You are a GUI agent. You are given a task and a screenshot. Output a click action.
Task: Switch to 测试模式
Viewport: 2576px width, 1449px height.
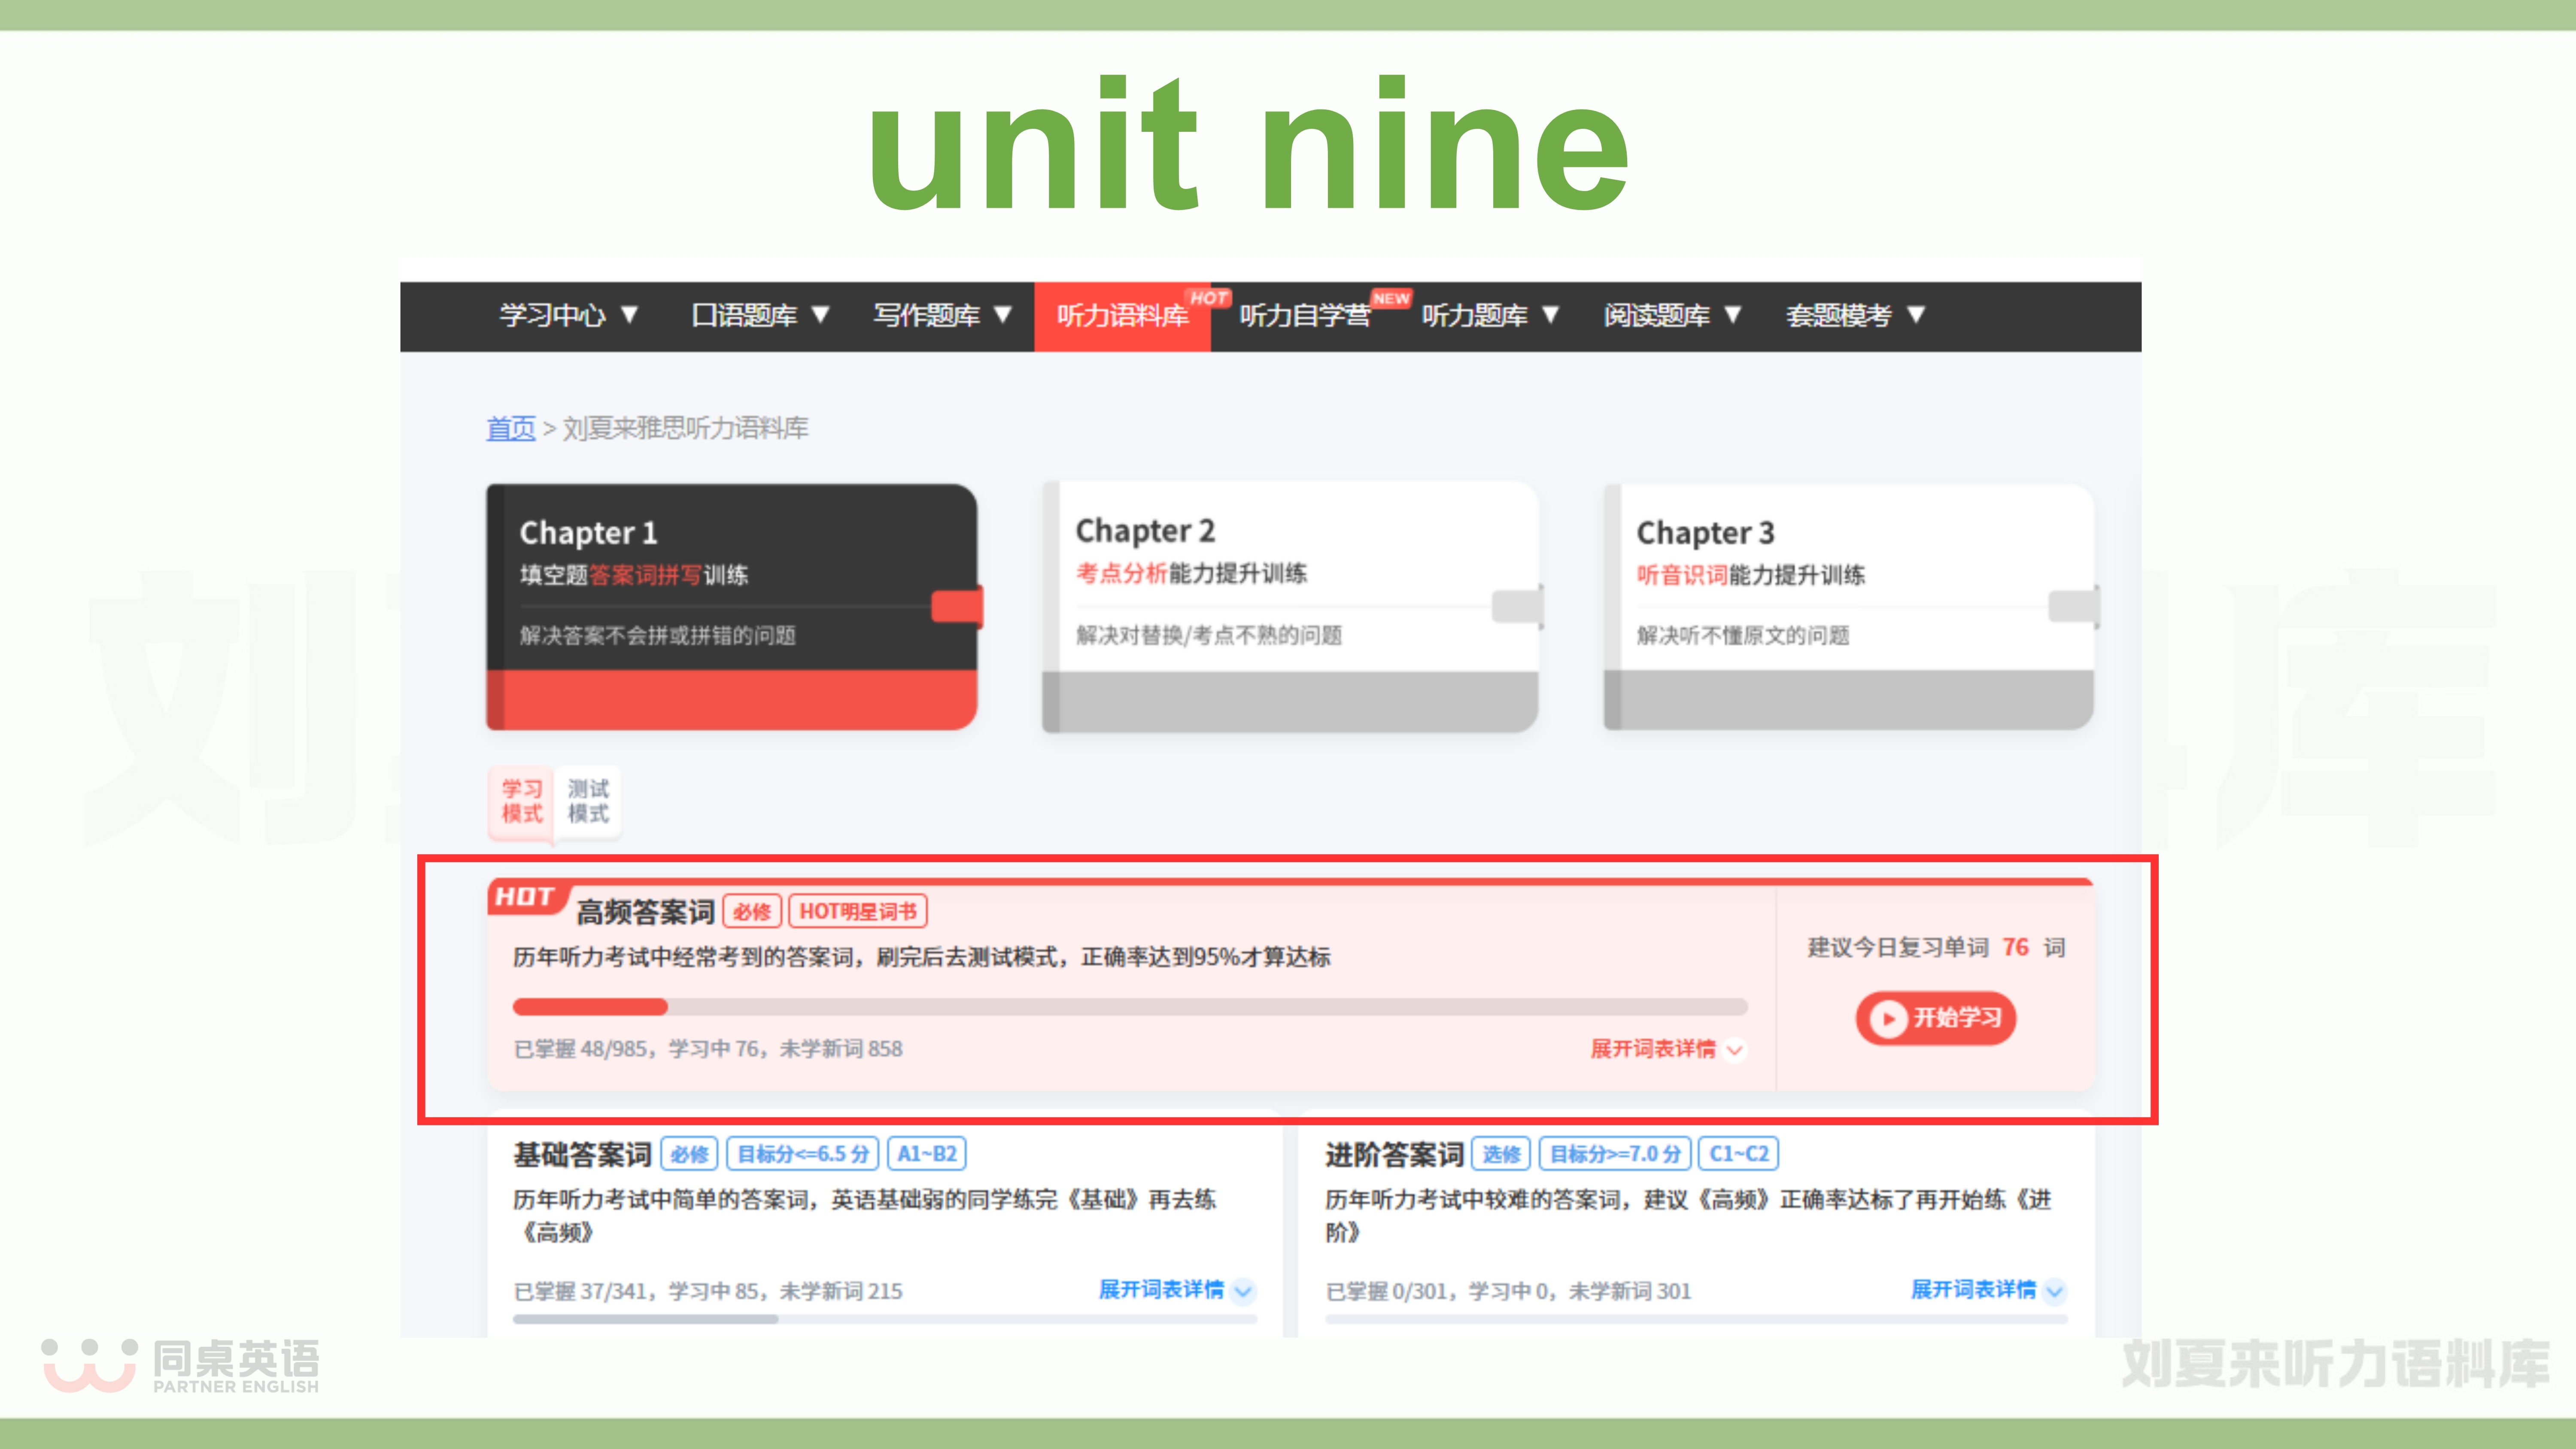tap(588, 801)
